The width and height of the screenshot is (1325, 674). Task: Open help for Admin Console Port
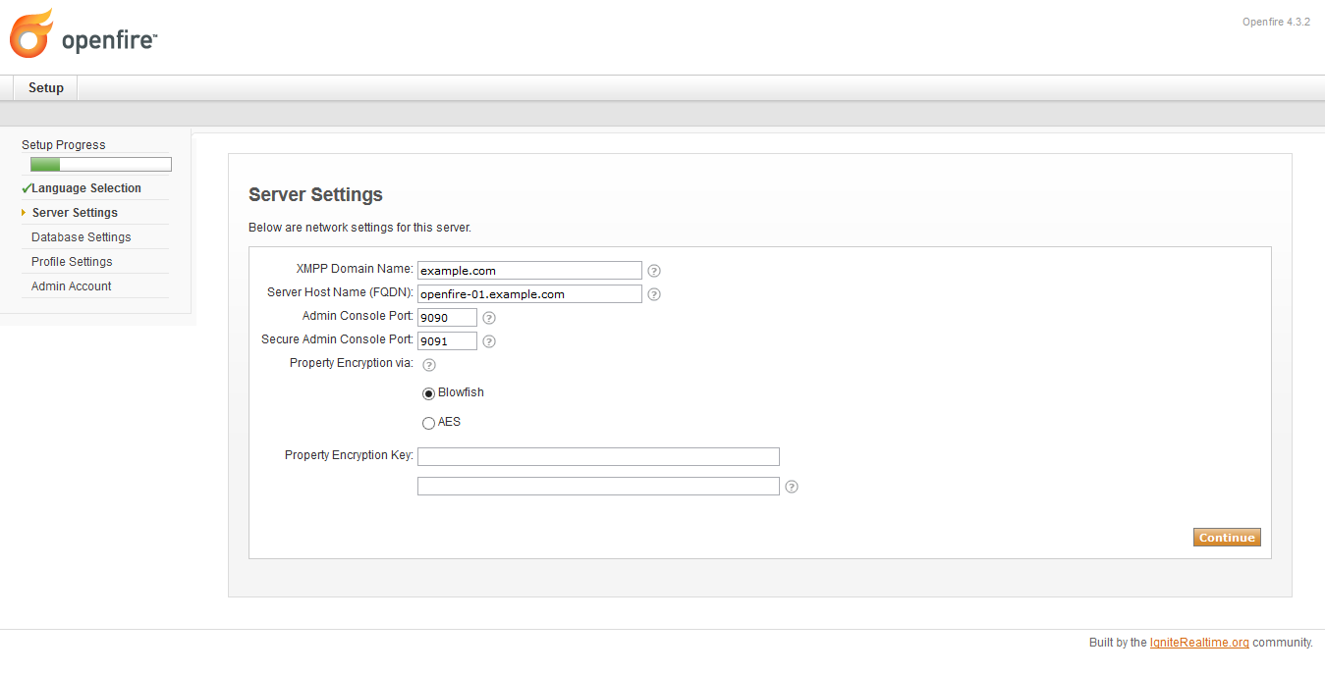click(x=488, y=317)
